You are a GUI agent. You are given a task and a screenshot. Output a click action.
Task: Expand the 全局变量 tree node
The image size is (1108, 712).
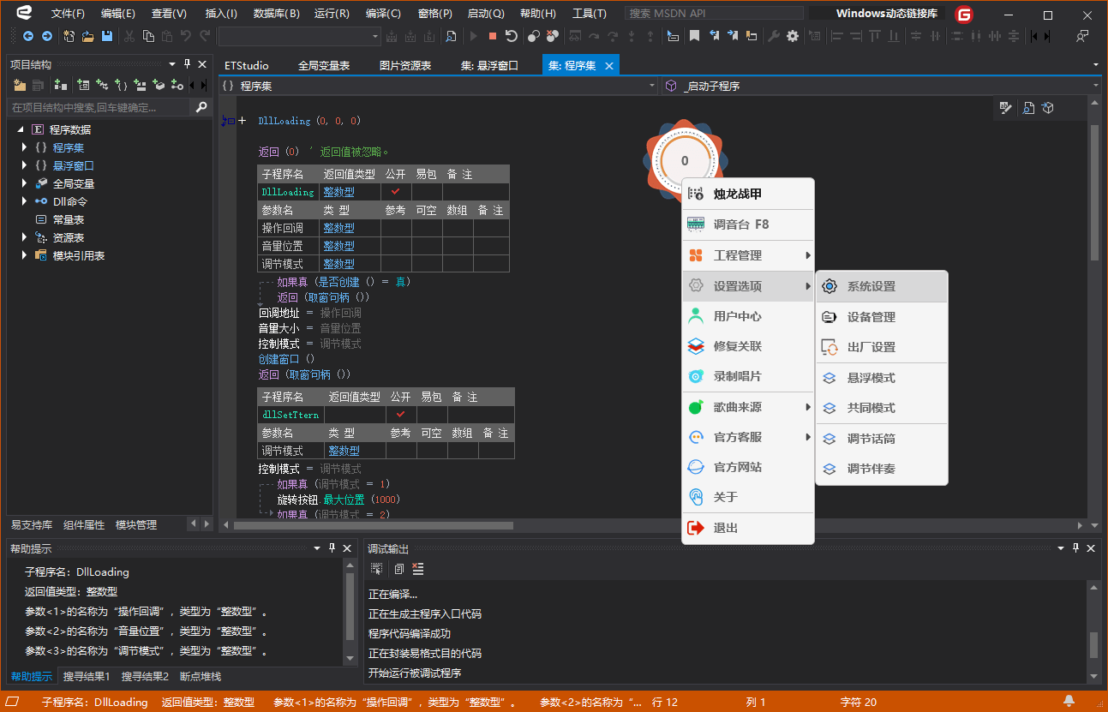[x=25, y=183]
